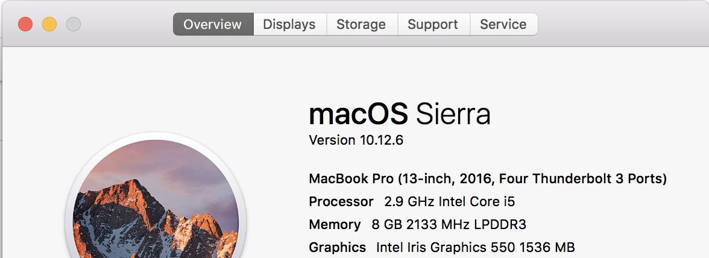This screenshot has width=709, height=258.
Task: Click the red close window button
Action: coord(25,25)
